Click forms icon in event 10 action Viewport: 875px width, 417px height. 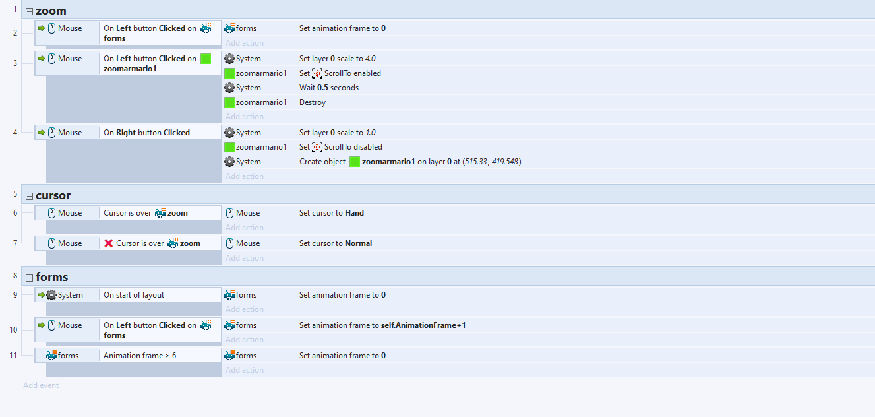tap(229, 325)
